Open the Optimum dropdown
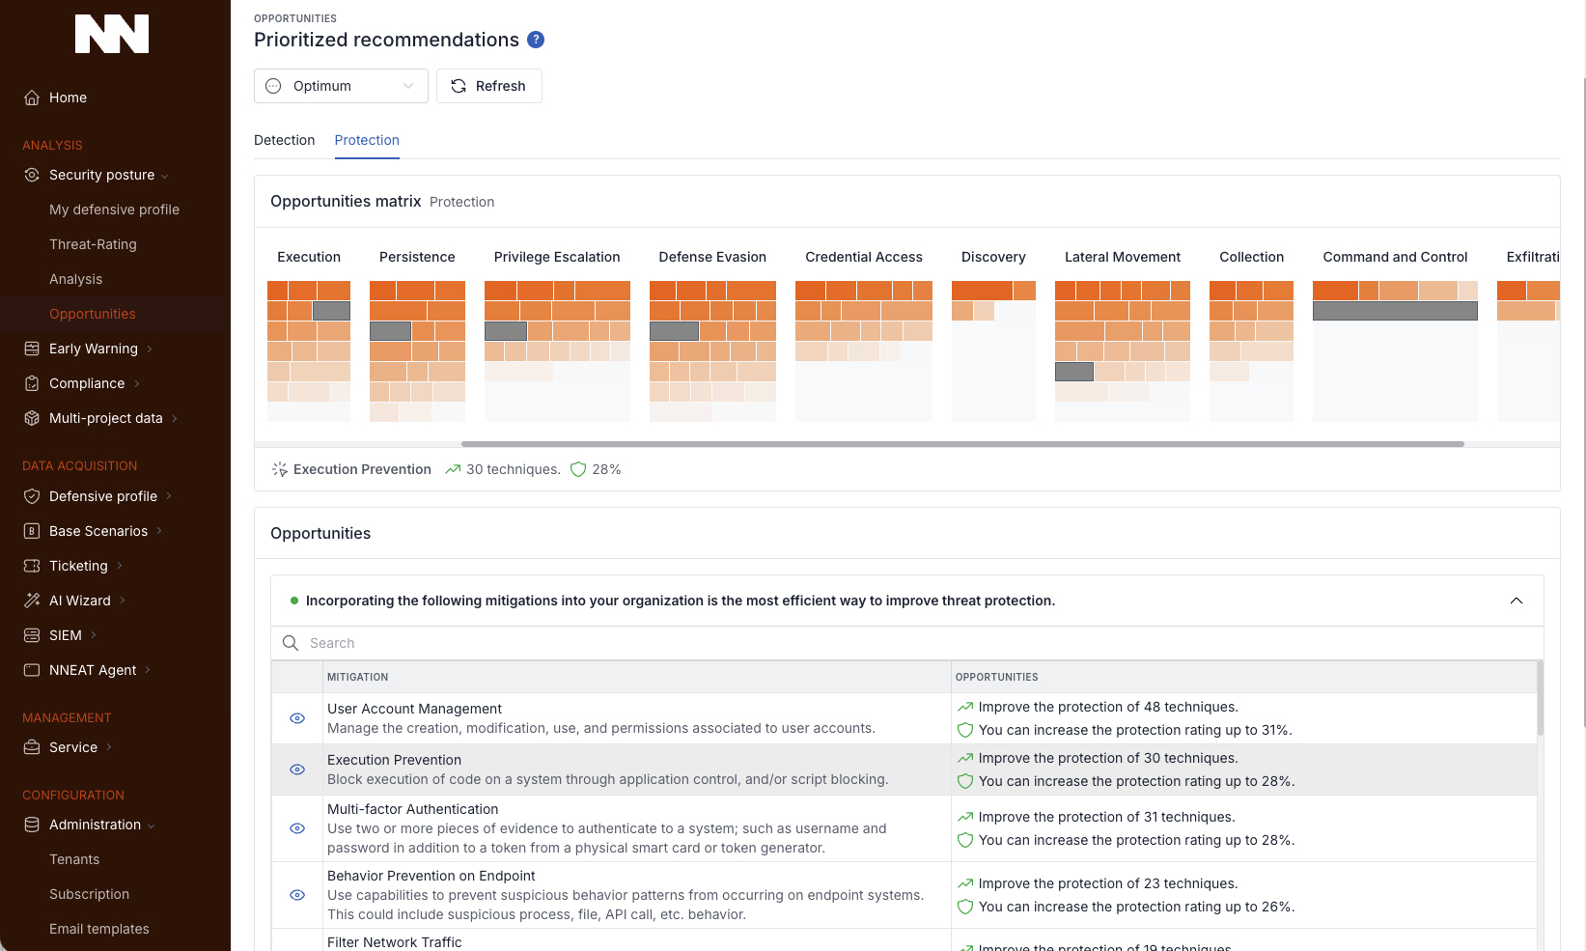Screen dimensions: 1586x951 coord(341,86)
